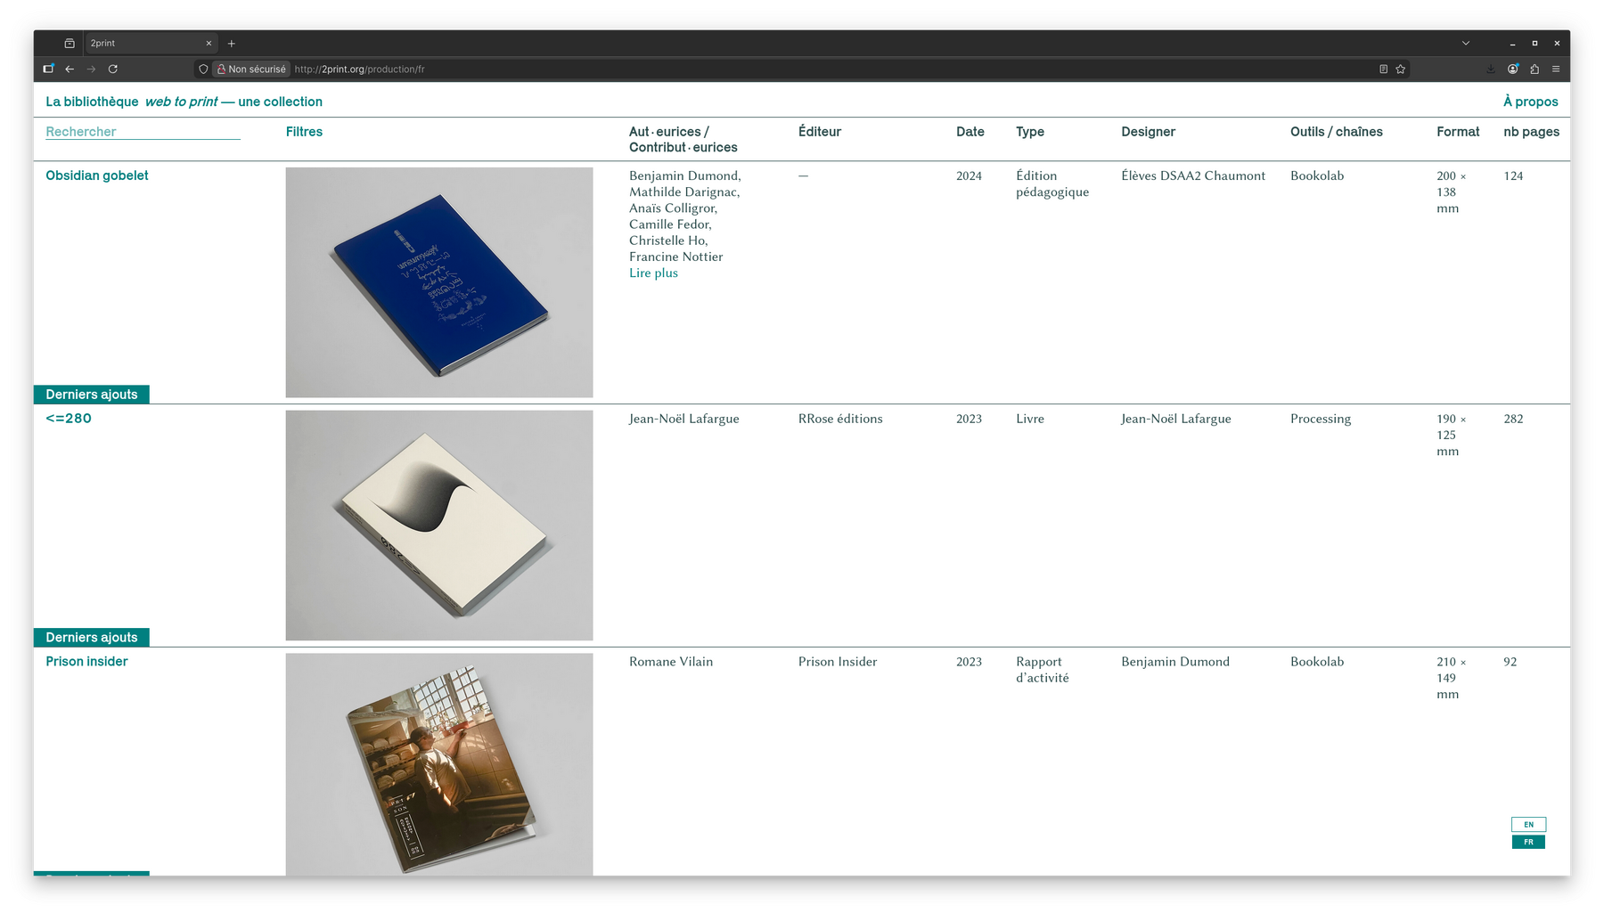The height and width of the screenshot is (913, 1604).
Task: Sort by the Outils / chaînes column header
Action: tap(1336, 132)
